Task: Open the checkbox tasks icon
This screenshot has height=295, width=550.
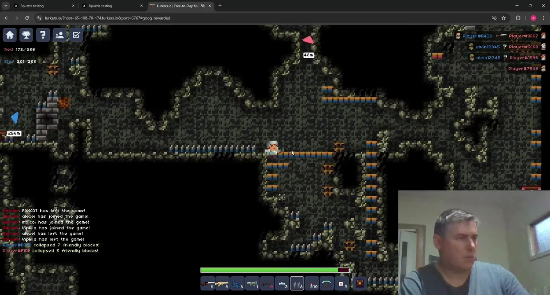Action: click(x=76, y=35)
